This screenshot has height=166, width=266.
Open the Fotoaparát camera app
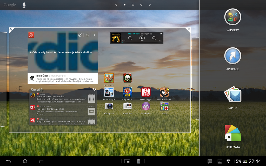tap(109, 106)
